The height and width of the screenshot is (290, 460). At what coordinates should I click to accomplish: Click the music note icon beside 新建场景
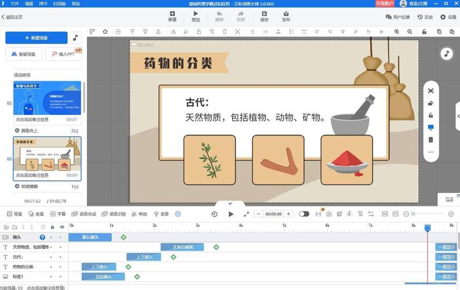tap(76, 38)
